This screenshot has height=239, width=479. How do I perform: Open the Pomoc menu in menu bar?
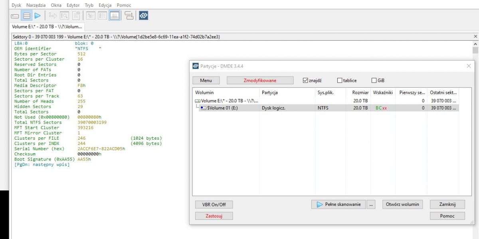pos(124,5)
